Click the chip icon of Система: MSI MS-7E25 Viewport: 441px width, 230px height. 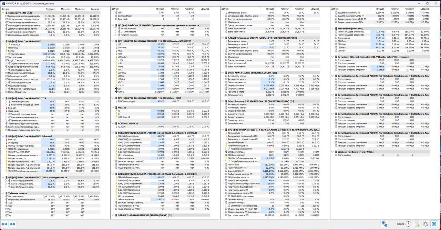click(x=6, y=12)
